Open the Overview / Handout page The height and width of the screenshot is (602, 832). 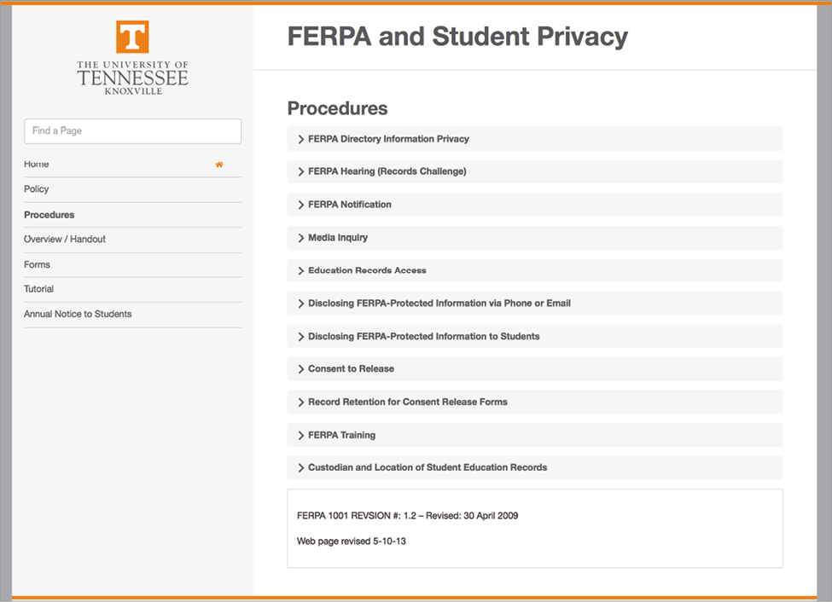pos(64,239)
